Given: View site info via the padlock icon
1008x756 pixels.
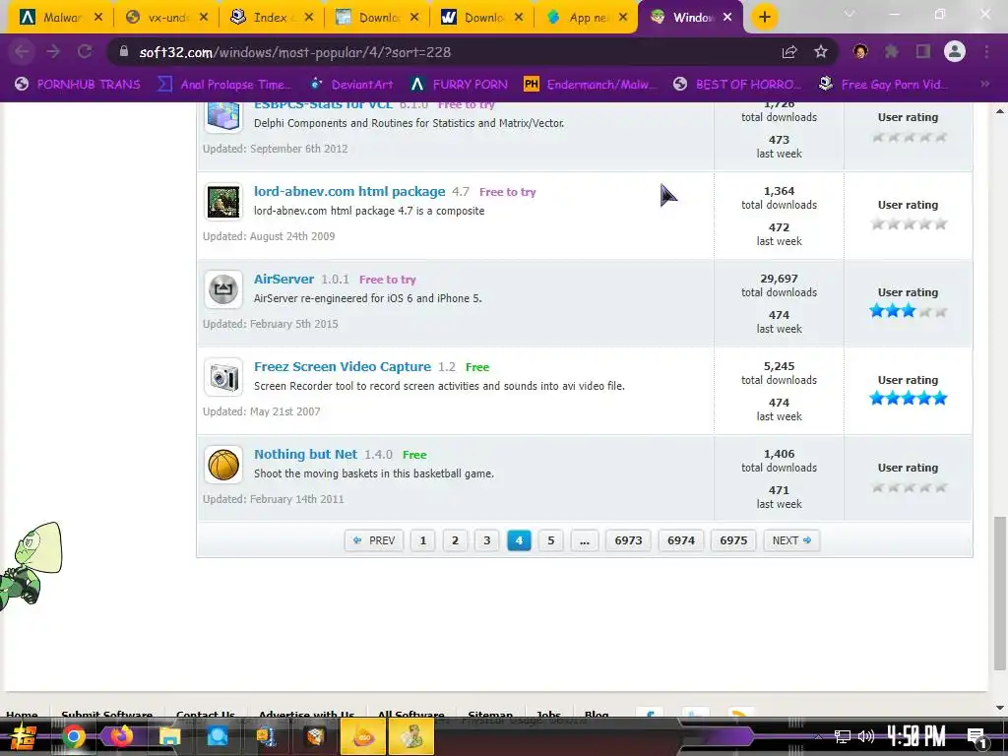Looking at the screenshot, I should point(124,51).
